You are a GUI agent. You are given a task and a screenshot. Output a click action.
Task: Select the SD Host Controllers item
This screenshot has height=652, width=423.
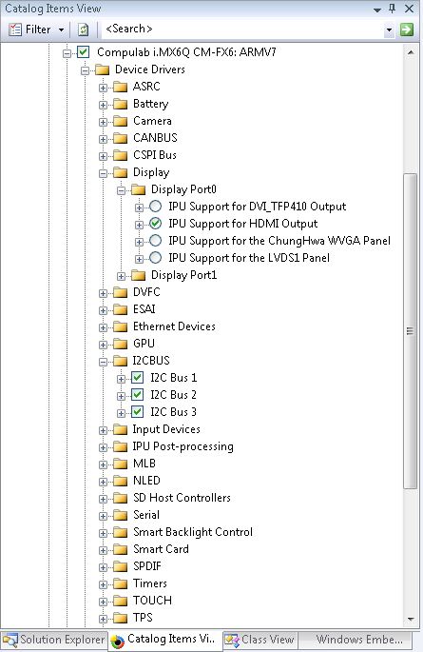182,498
